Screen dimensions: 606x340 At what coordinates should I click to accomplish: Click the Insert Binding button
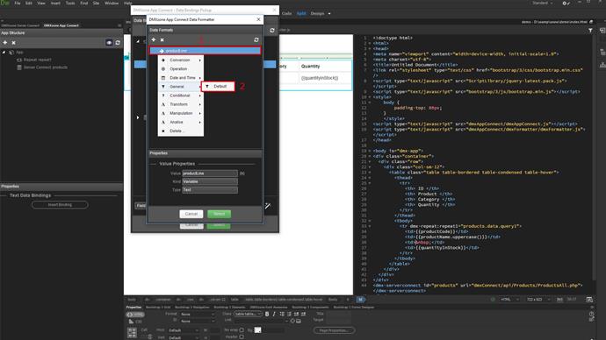(x=60, y=205)
